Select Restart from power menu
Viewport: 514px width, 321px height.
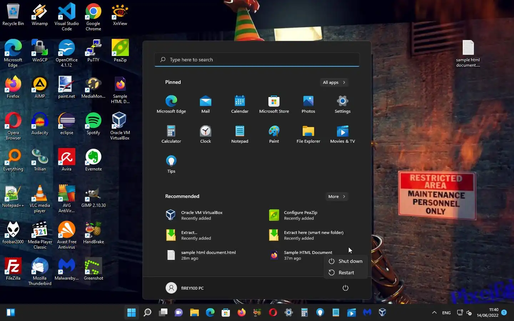pos(346,272)
